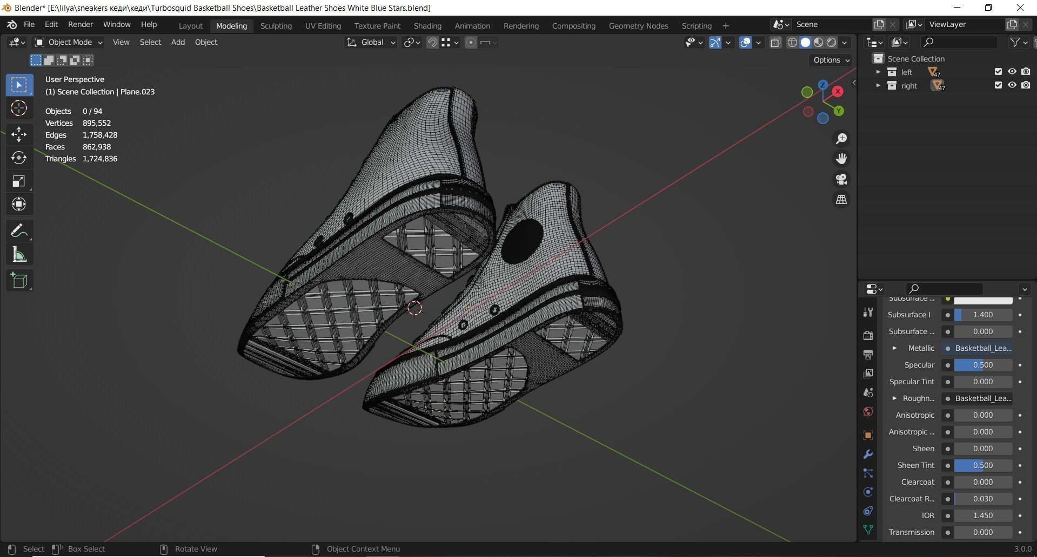Expand the Metallic input disclosure triangle

894,348
